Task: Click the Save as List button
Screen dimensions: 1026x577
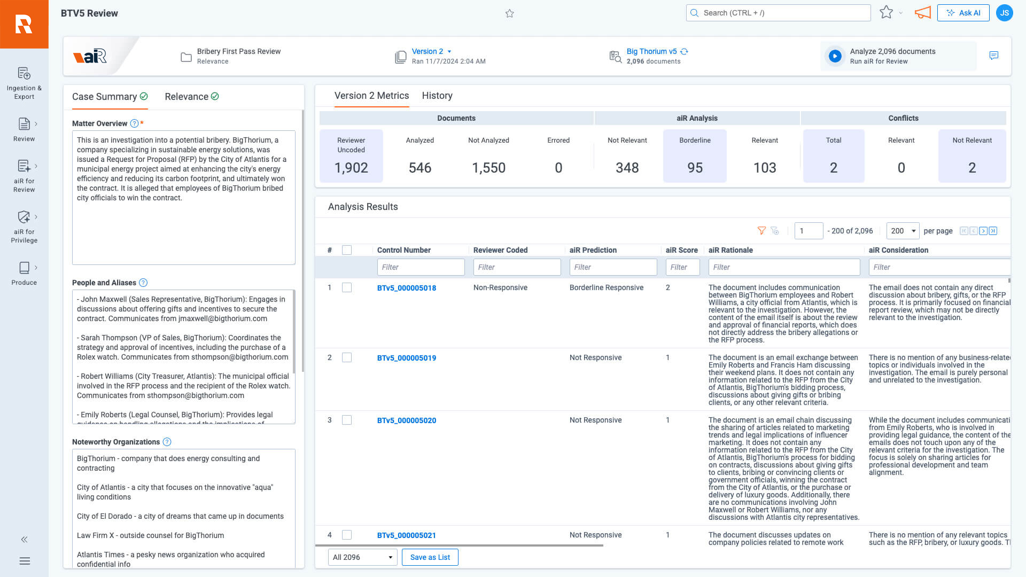Action: click(x=430, y=557)
